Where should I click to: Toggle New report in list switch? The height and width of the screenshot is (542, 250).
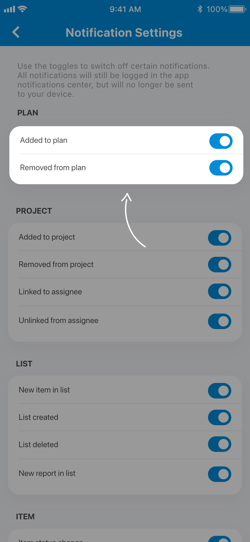point(219,474)
